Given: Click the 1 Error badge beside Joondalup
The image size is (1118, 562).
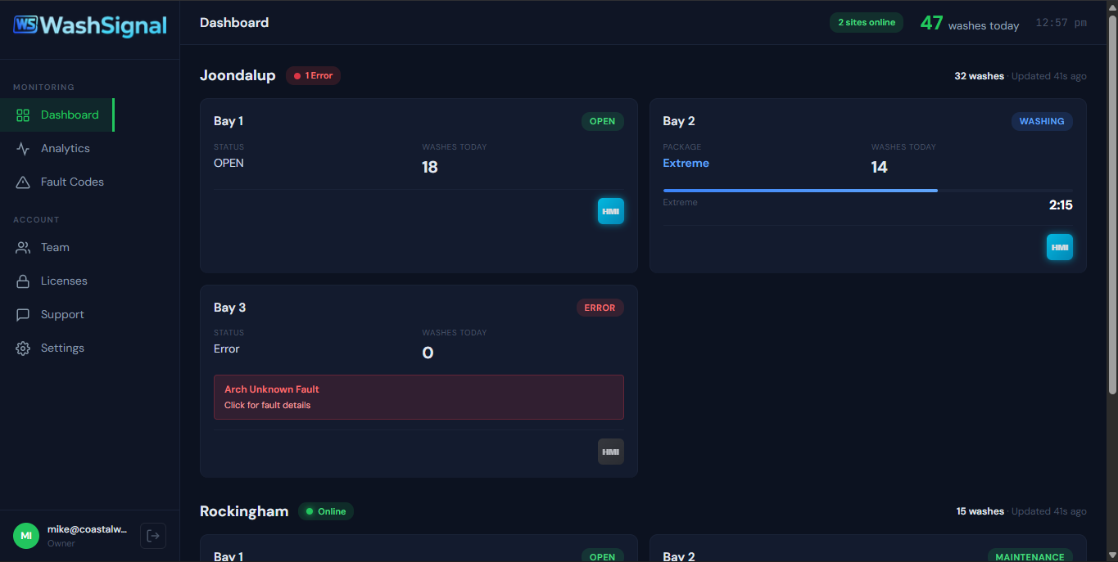Looking at the screenshot, I should point(313,76).
